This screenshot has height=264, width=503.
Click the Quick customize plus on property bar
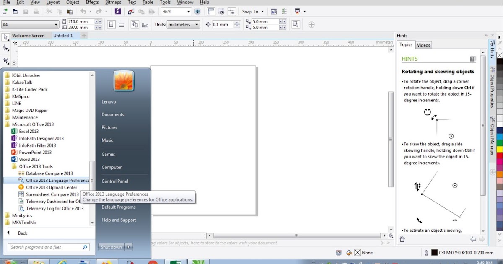click(311, 24)
